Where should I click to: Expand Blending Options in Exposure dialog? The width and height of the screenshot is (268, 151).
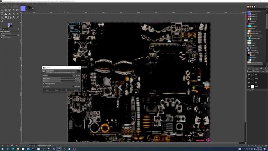point(44,84)
